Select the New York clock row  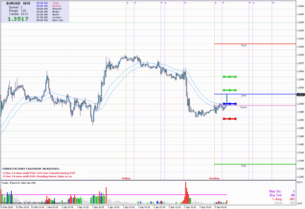(x=50, y=20)
